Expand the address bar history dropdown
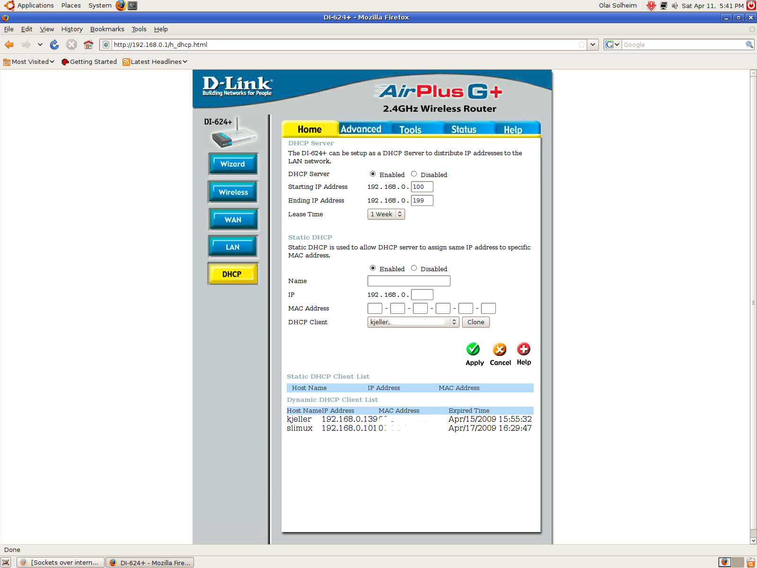 point(593,44)
